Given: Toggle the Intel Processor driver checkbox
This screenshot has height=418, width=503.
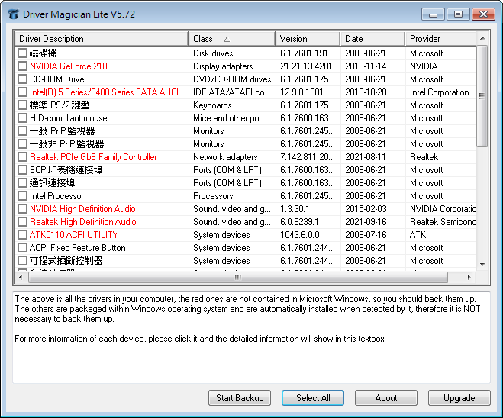Looking at the screenshot, I should [22, 196].
